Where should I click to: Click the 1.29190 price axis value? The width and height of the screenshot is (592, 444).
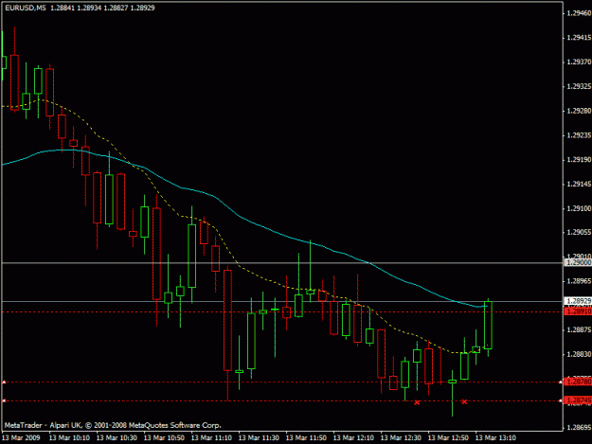tap(579, 160)
